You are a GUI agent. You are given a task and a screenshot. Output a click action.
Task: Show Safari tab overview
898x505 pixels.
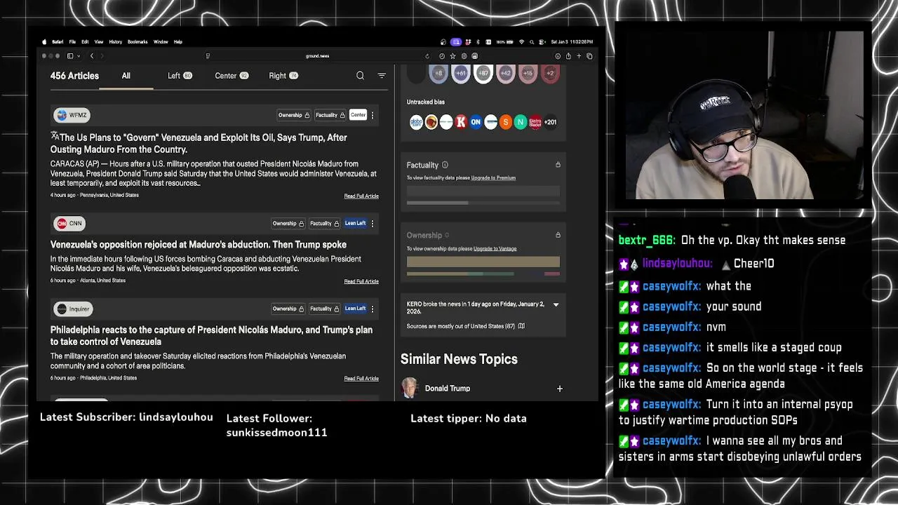pyautogui.click(x=589, y=56)
